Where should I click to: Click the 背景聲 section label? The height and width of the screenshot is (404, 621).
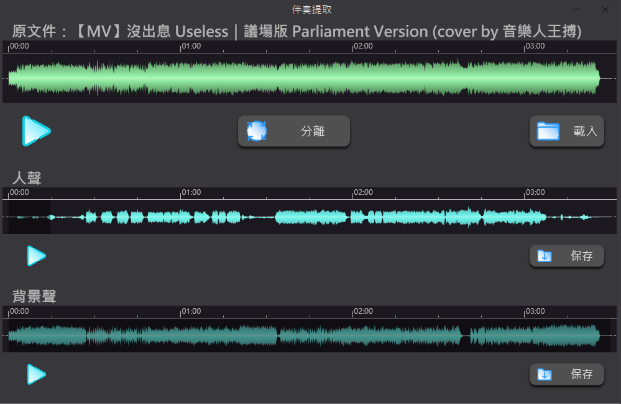[34, 296]
